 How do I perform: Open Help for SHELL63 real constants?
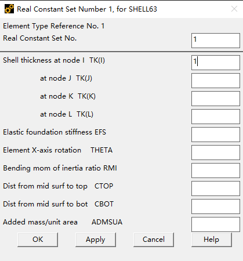click(x=212, y=240)
